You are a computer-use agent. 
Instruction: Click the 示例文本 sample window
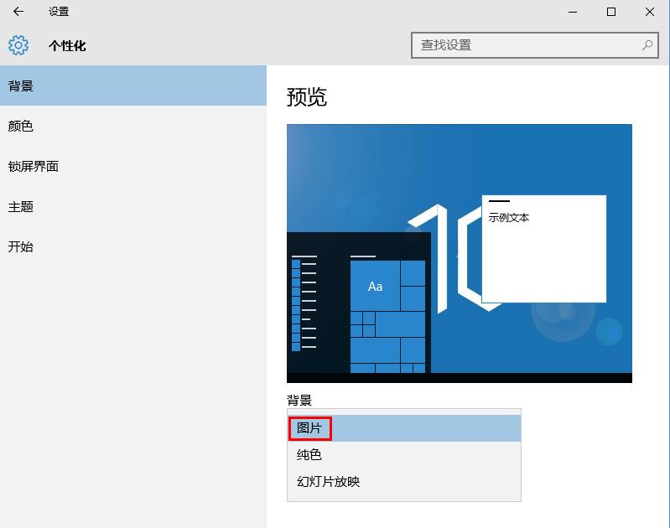click(x=544, y=249)
